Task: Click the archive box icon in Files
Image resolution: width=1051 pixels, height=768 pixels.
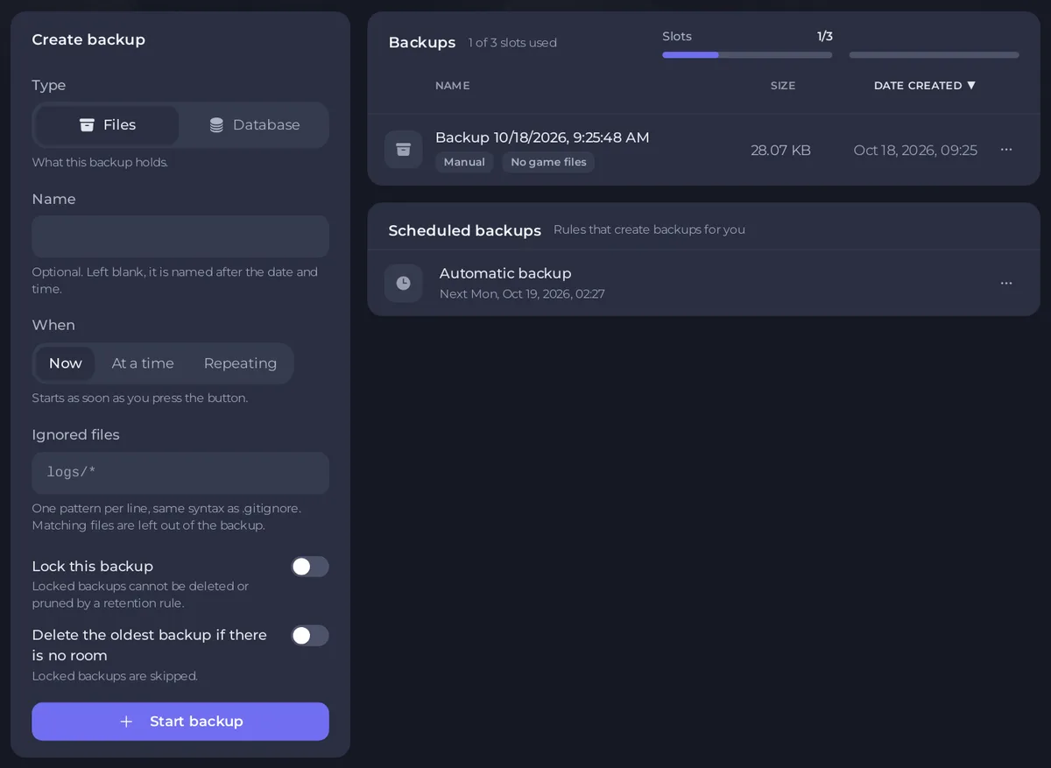Action: point(87,125)
